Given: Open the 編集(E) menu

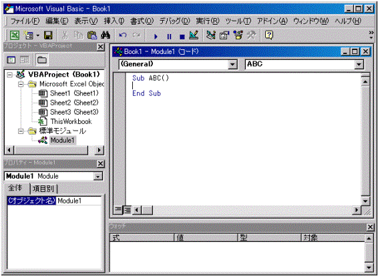Looking at the screenshot, I should click(57, 21).
